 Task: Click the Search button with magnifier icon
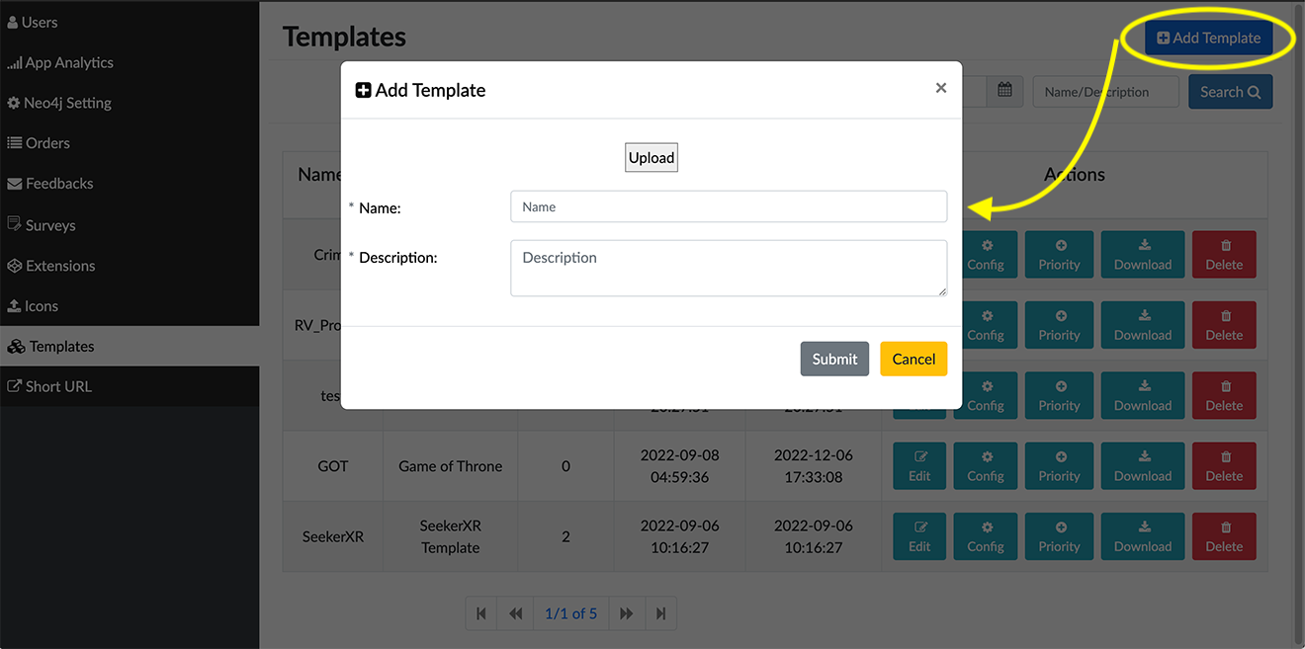point(1230,92)
